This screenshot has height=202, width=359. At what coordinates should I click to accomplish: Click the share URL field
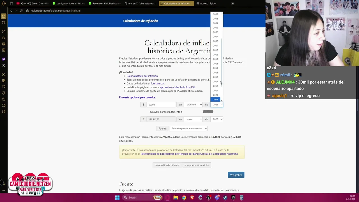coord(196,165)
